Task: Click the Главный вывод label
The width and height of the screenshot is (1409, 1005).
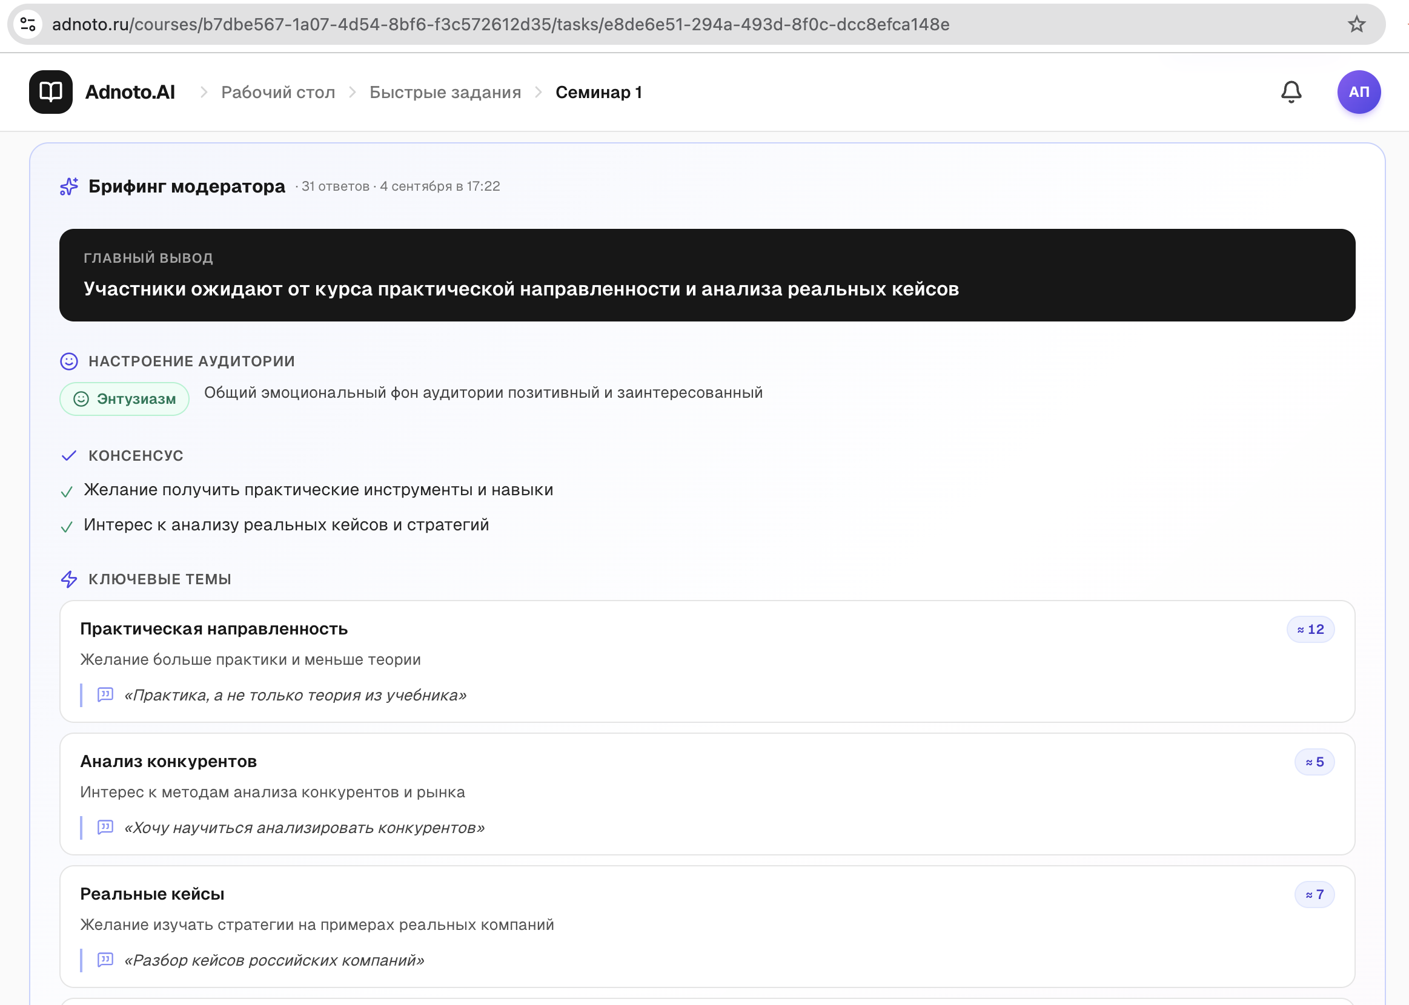Action: 148,258
